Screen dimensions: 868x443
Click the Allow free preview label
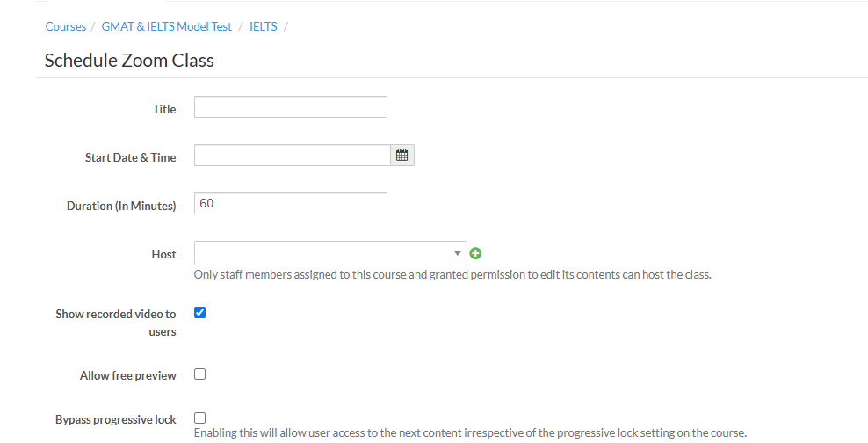point(128,375)
